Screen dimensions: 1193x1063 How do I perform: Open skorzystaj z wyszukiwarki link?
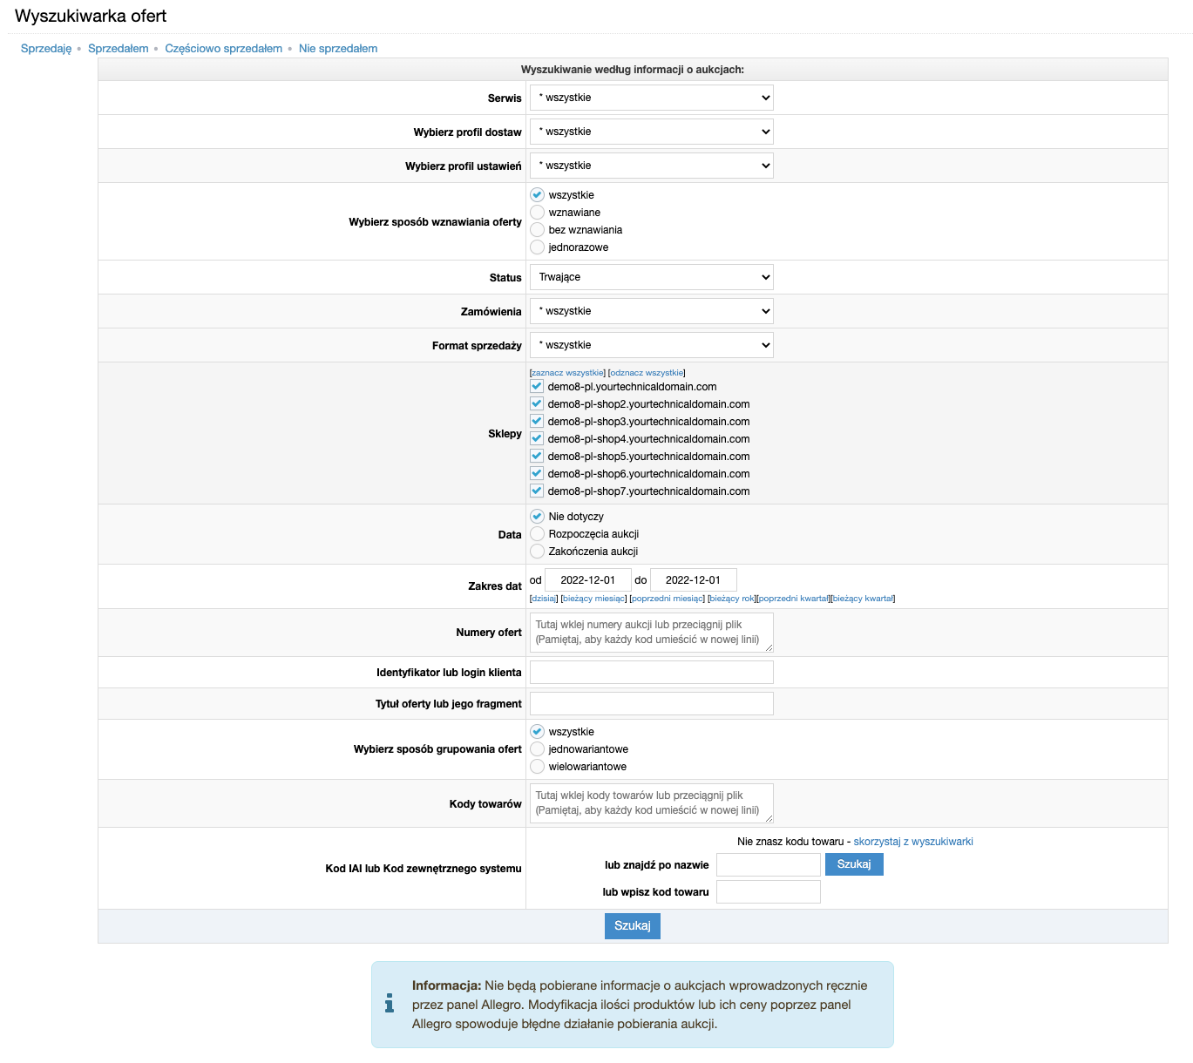coord(913,842)
